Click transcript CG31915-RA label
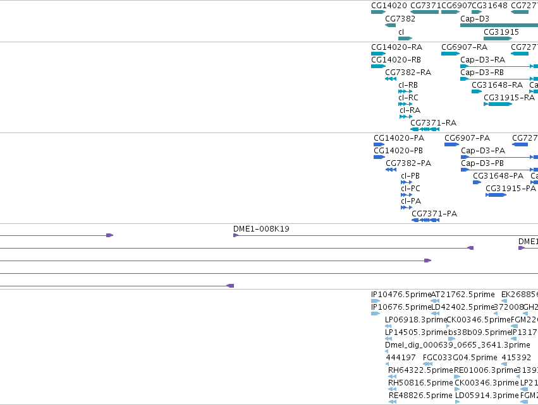Image resolution: width=538 pixels, height=405 pixels. point(509,98)
